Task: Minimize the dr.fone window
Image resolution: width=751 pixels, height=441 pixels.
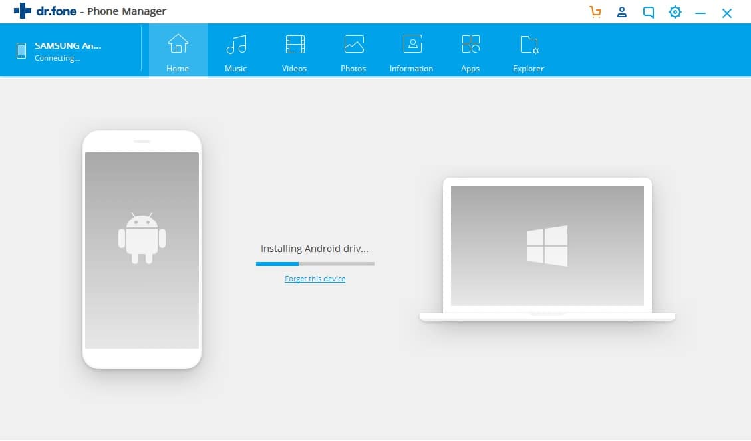Action: pyautogui.click(x=700, y=13)
